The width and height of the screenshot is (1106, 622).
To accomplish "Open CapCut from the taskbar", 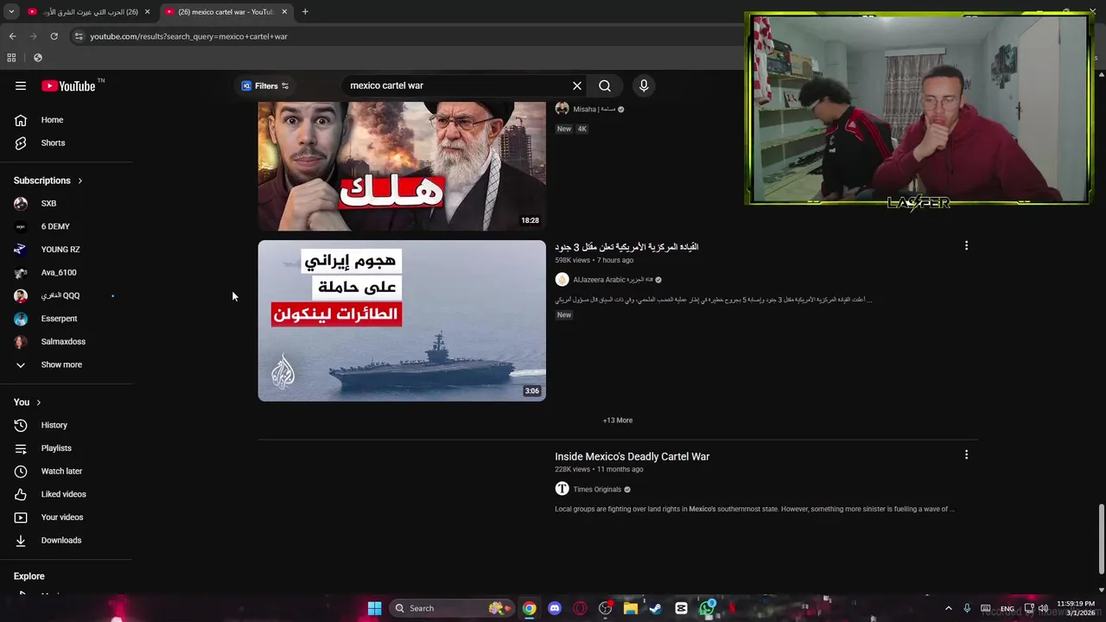I will coord(681,608).
